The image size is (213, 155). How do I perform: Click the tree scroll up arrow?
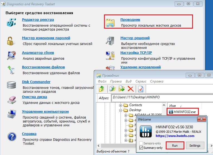coord(164,105)
